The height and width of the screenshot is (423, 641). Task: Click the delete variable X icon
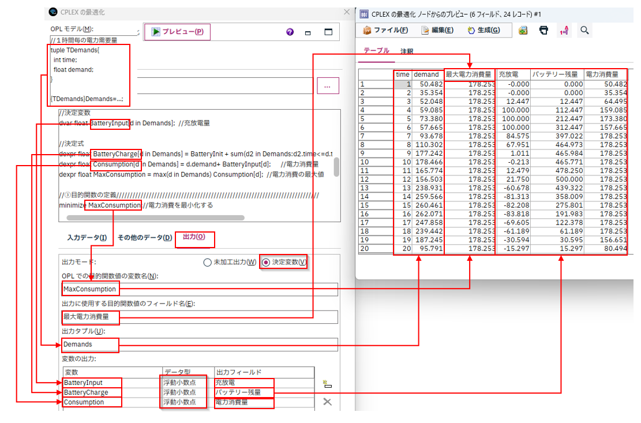click(x=327, y=402)
